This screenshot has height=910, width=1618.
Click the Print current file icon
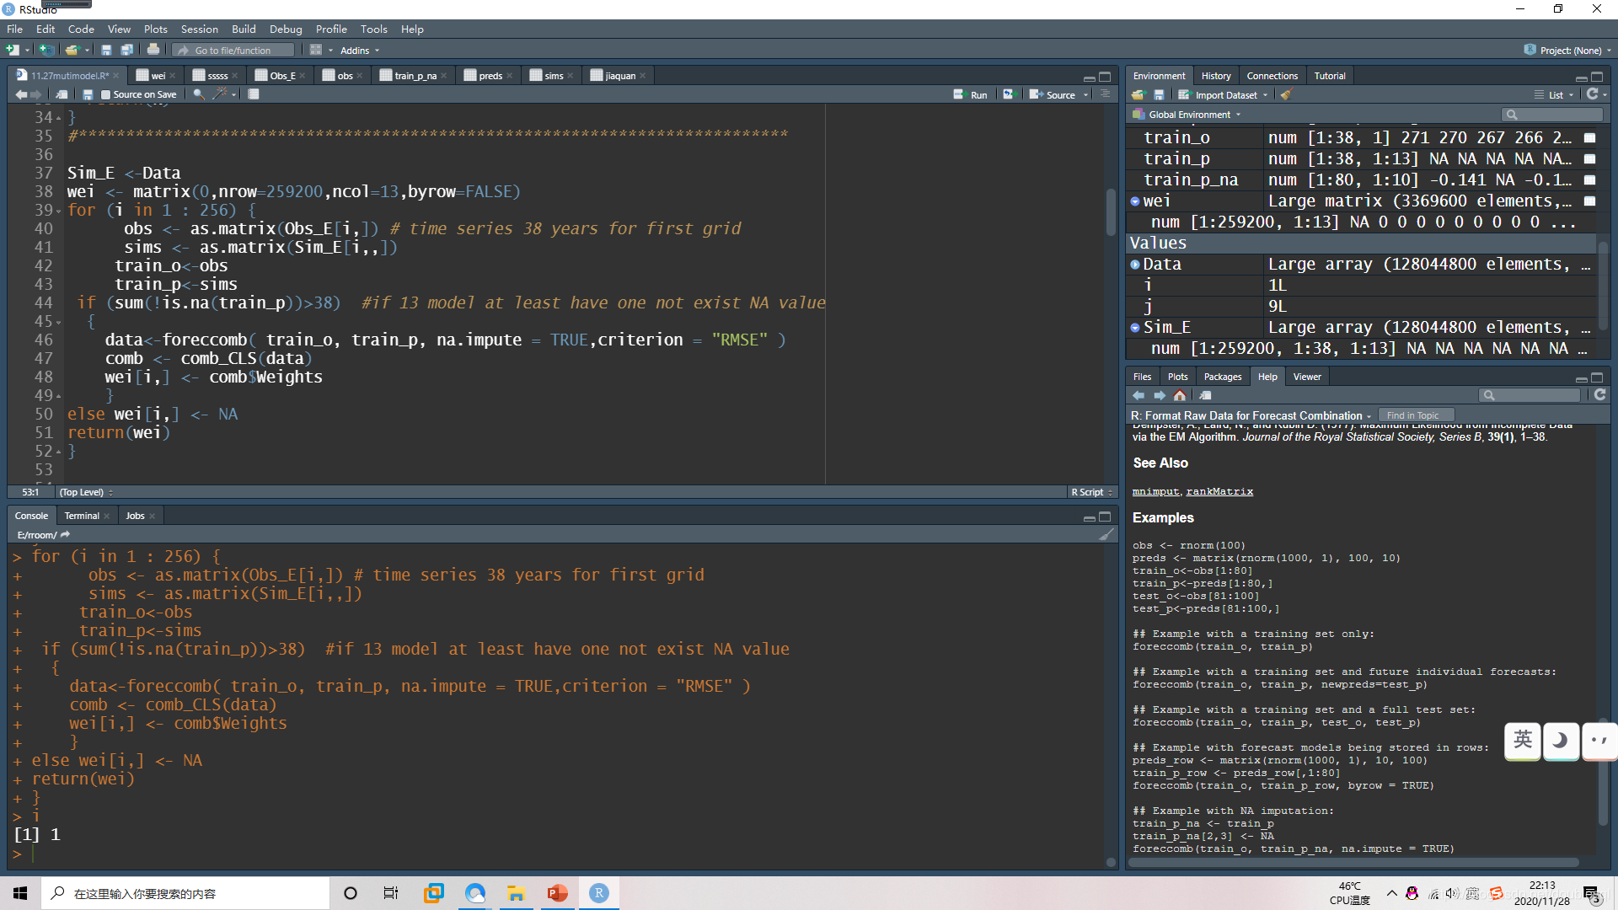pos(153,51)
